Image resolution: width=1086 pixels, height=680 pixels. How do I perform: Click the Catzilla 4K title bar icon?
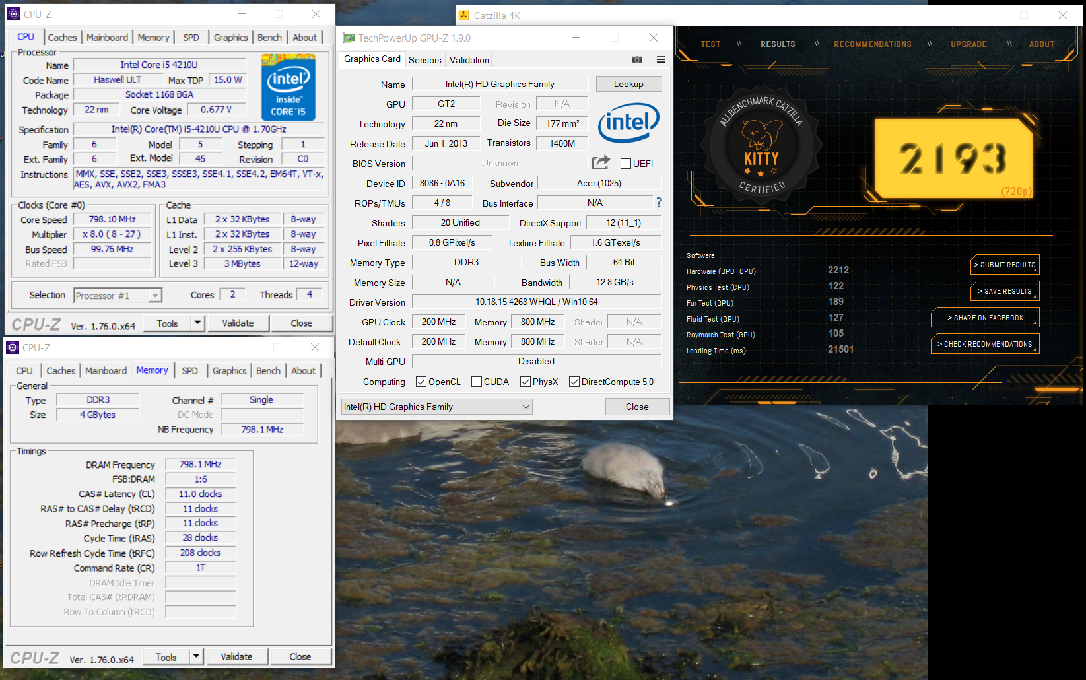pos(464,15)
